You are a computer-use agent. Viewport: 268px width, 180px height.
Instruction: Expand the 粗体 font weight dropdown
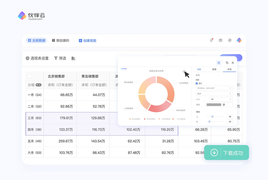pos(214,94)
